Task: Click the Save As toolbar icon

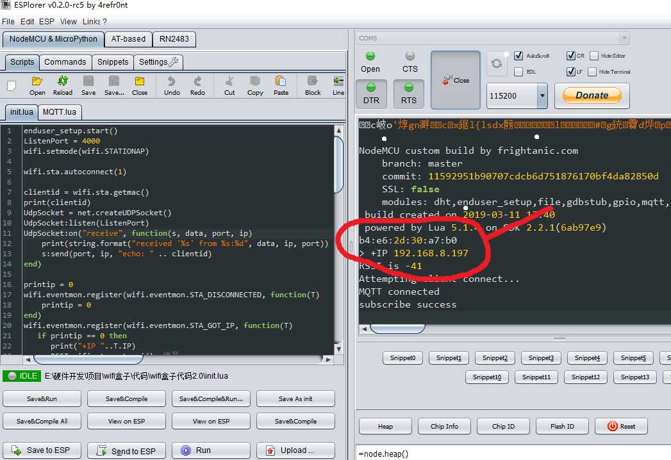Action: [114, 86]
